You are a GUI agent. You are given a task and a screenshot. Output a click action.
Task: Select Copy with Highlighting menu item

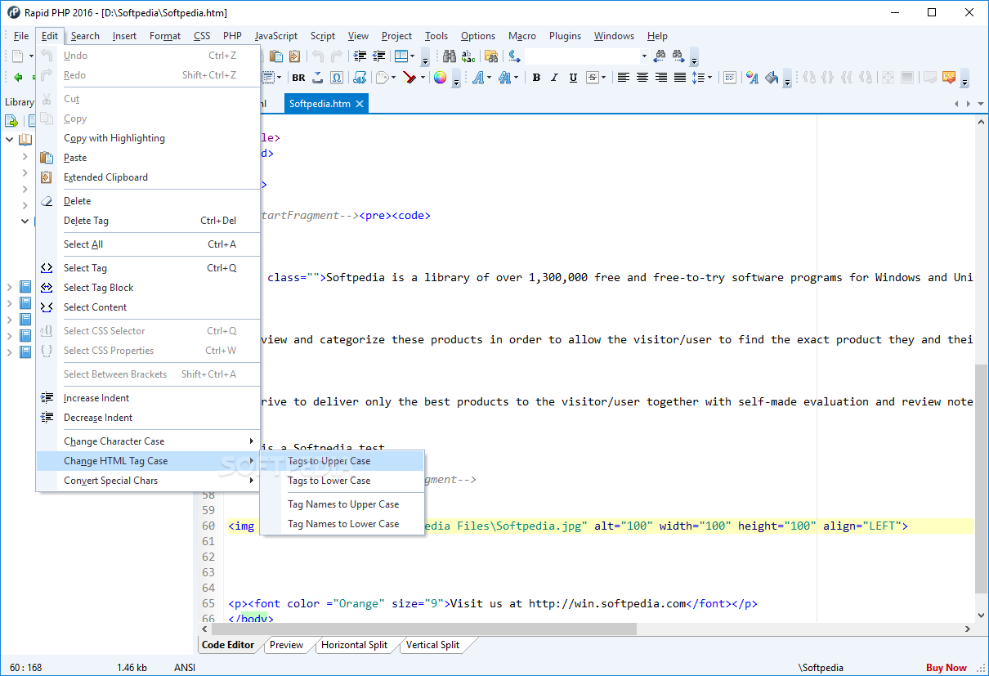[x=148, y=138]
